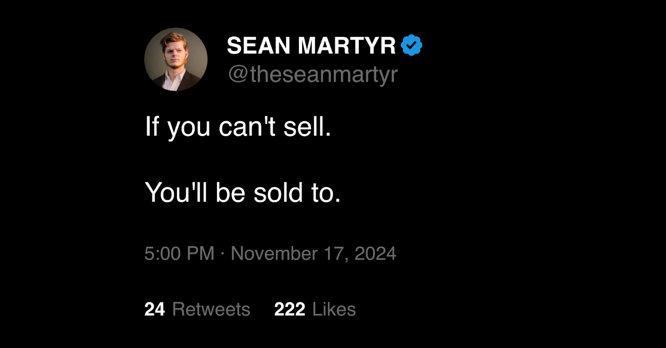Screen dimensions: 666x348
Task: Click the word "SEAN" in the name
Action: click(x=258, y=45)
